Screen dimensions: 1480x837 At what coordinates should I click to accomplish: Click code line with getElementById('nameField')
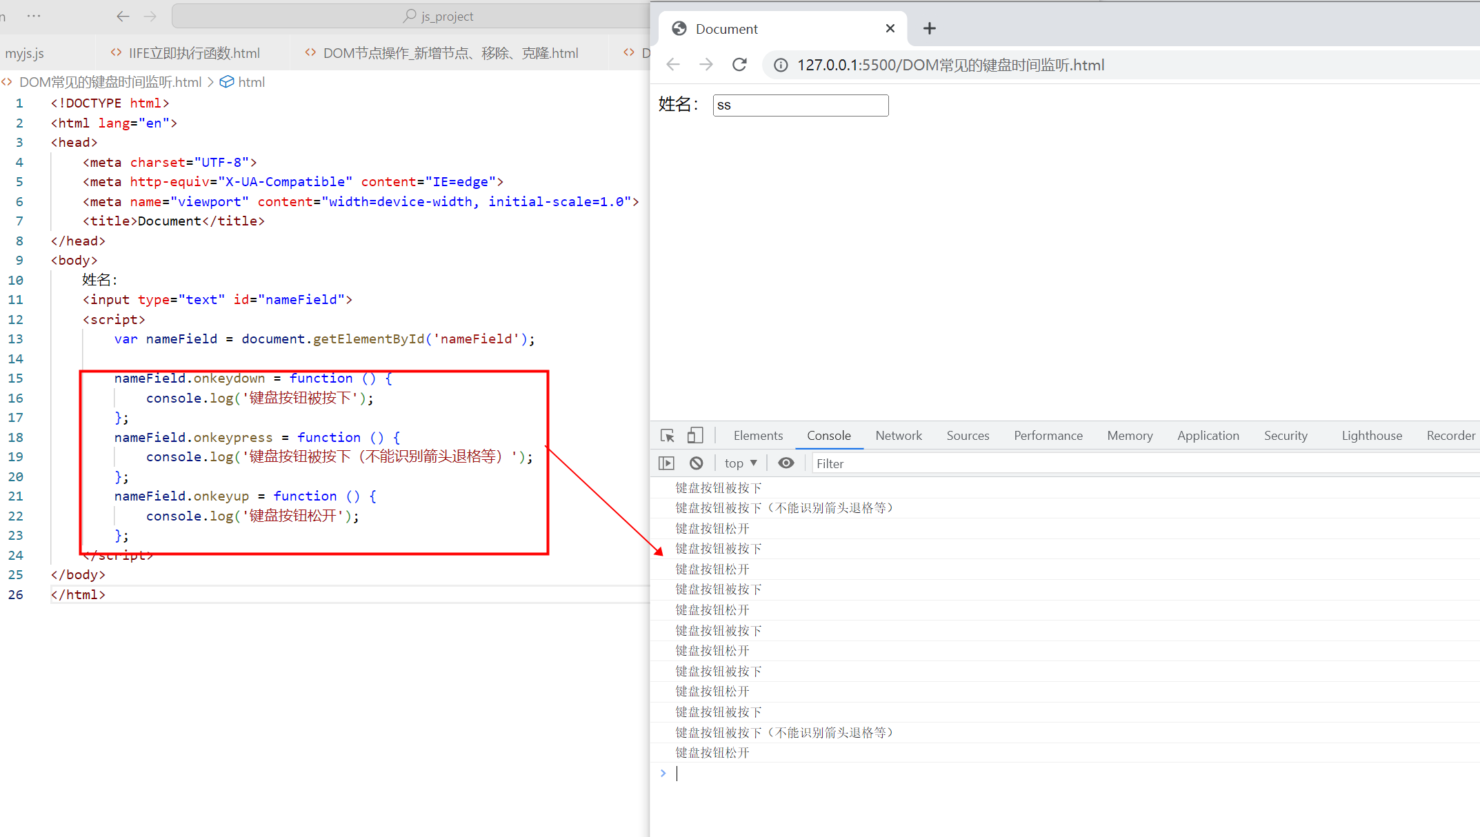(325, 339)
